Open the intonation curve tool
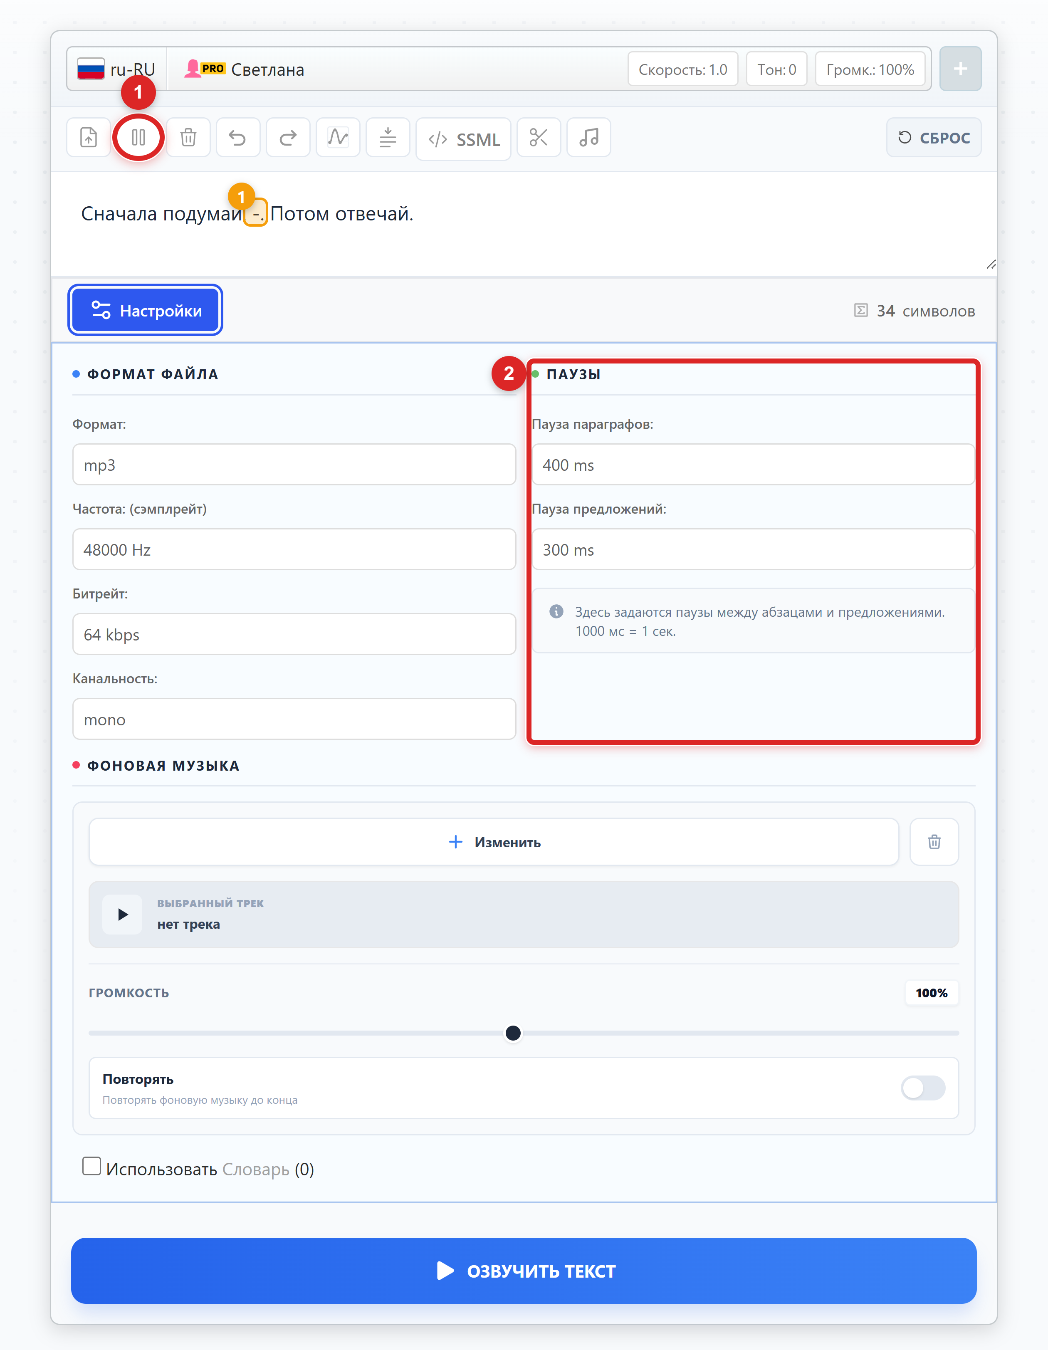This screenshot has height=1350, width=1048. [338, 137]
